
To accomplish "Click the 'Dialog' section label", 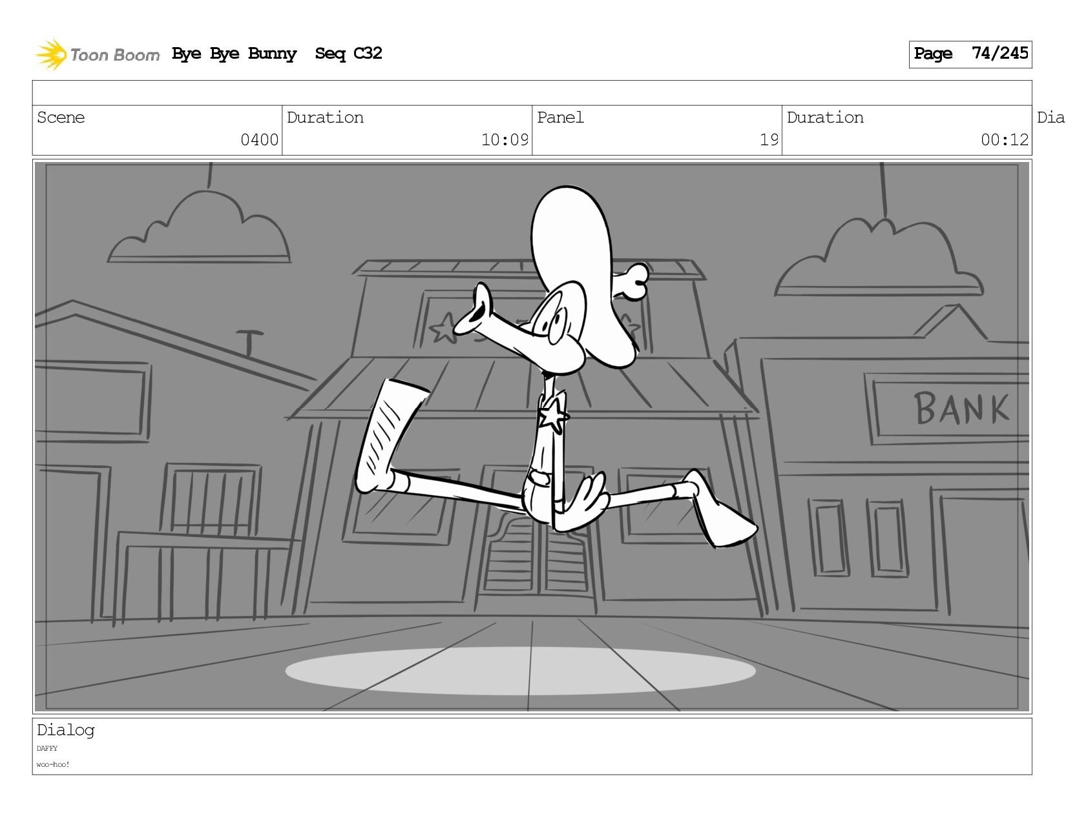I will (x=66, y=730).
